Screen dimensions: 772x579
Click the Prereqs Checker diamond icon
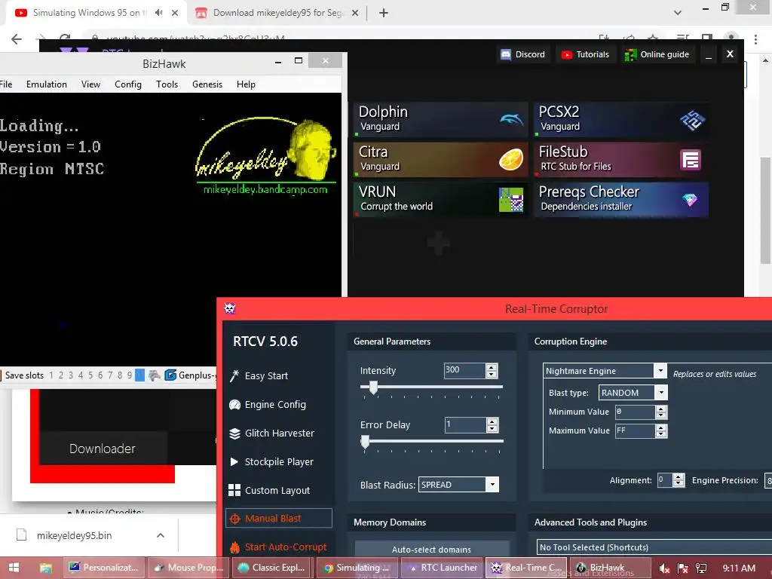(x=690, y=199)
